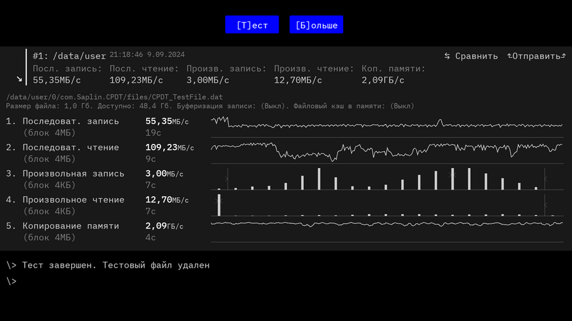572x321 pixels.
Task: Click Отправить to submit results
Action: tap(536, 56)
